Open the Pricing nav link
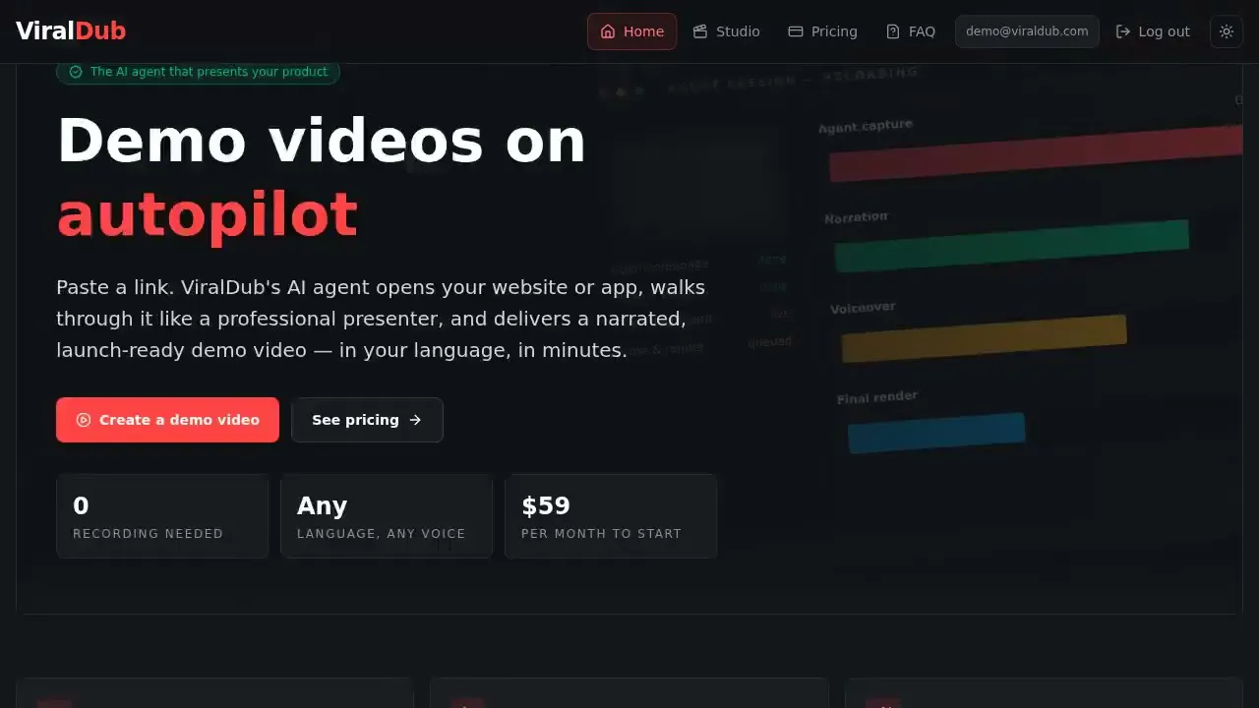Image resolution: width=1259 pixels, height=708 pixels. pyautogui.click(x=822, y=31)
